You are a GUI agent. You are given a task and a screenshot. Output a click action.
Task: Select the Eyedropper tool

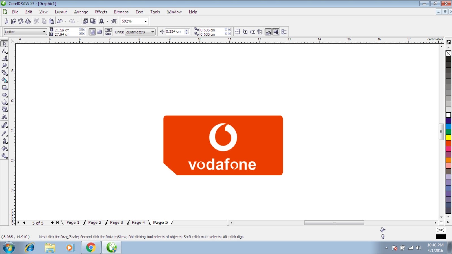pyautogui.click(x=5, y=133)
